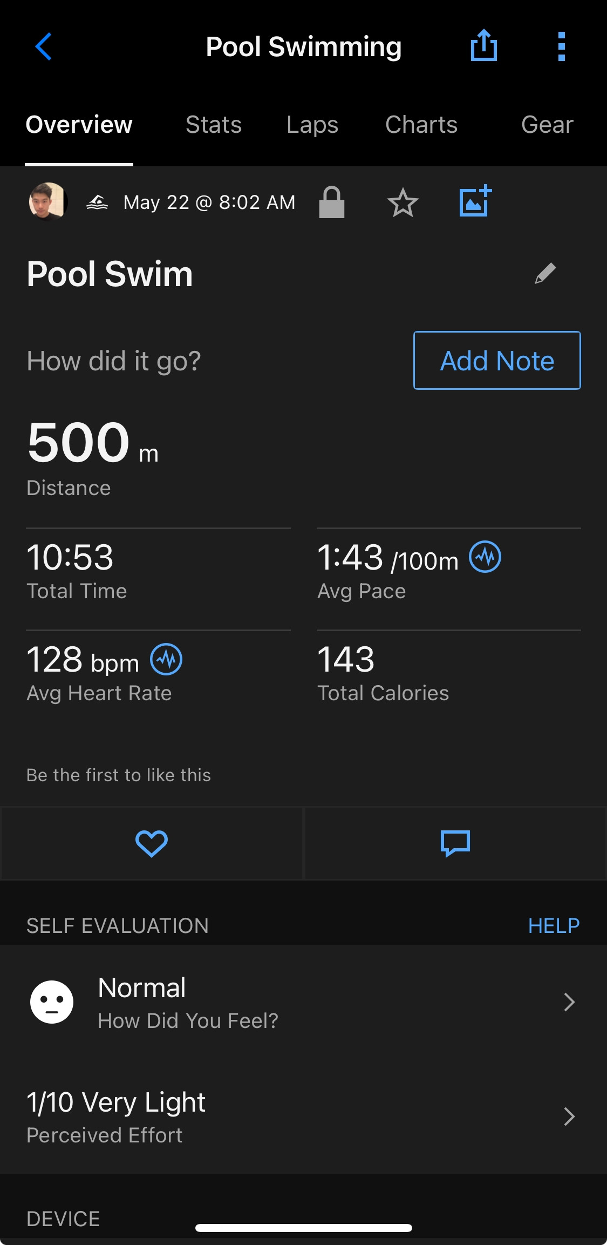Image resolution: width=607 pixels, height=1245 pixels.
Task: Switch to the Stats tab
Action: [x=214, y=125]
